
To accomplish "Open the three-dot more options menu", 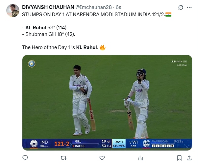I will (x=189, y=7).
